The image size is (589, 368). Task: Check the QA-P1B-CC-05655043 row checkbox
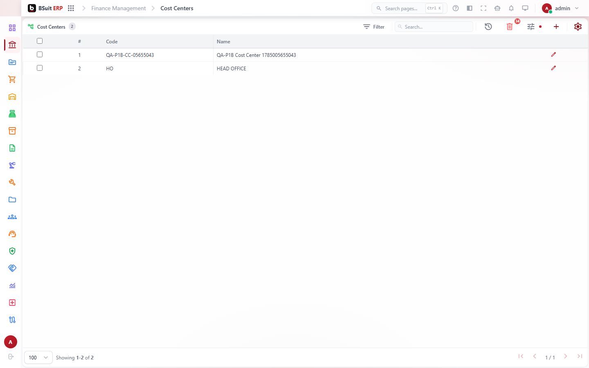point(40,54)
